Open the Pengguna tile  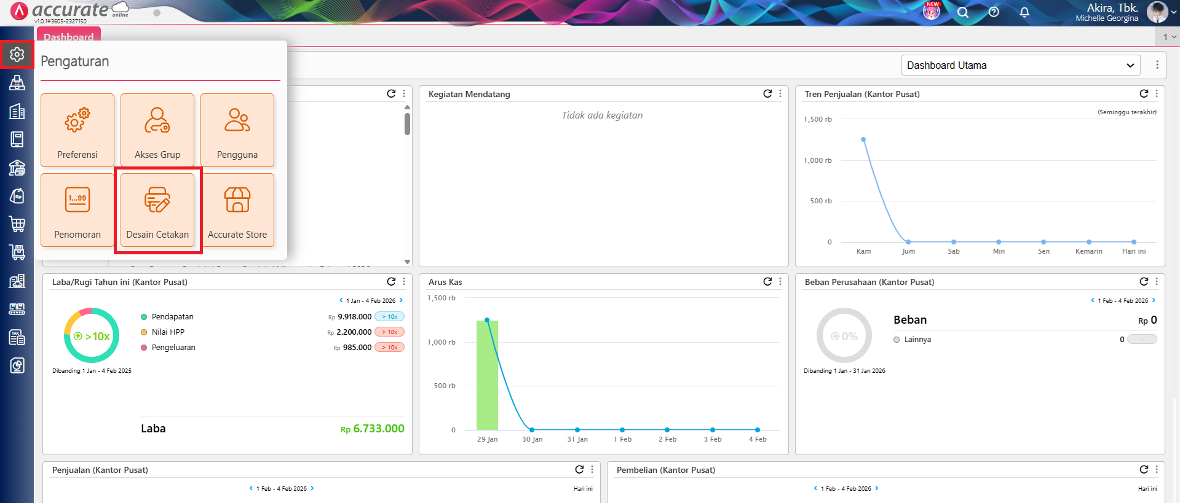(237, 130)
